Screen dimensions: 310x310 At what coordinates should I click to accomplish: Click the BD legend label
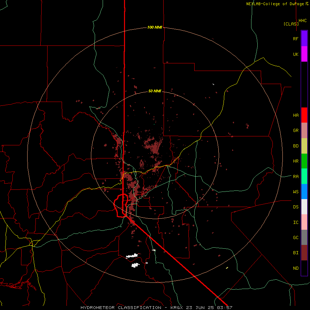[296, 146]
